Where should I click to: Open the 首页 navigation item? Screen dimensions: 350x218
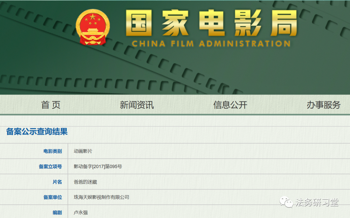pos(51,105)
